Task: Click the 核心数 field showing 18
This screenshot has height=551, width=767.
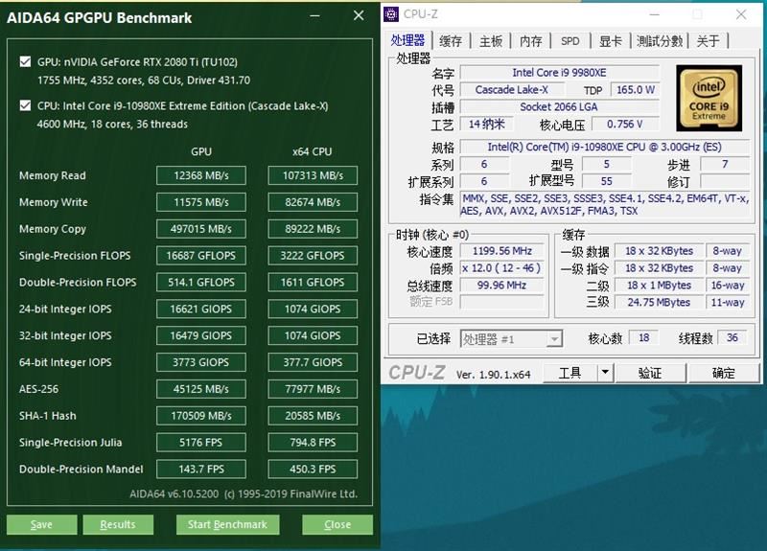Action: pyautogui.click(x=643, y=338)
